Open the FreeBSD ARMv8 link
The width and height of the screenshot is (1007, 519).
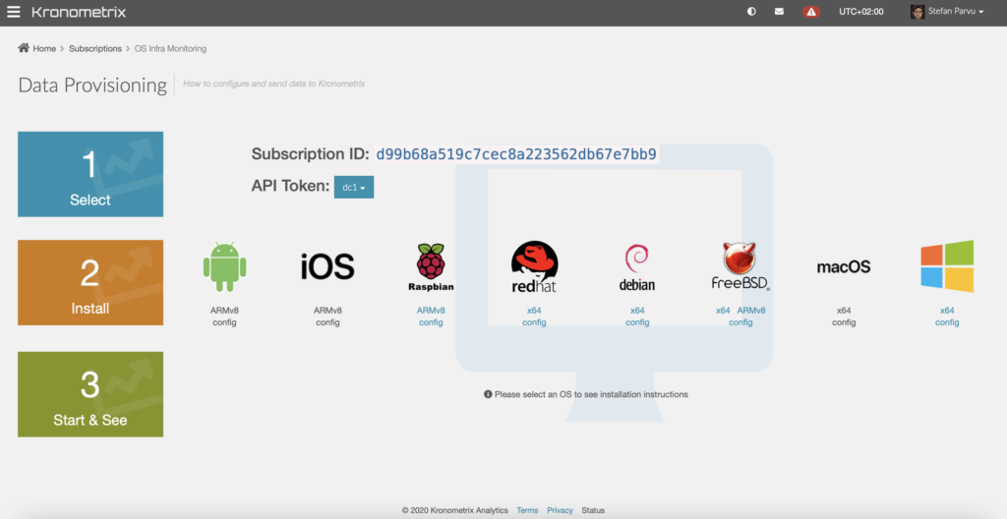coord(751,311)
